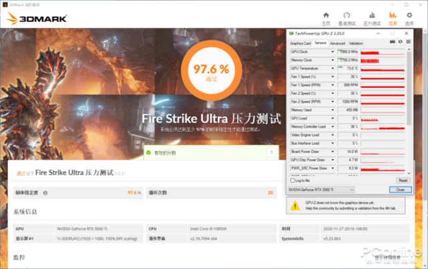Click the 455 MB memory used value

[x=348, y=110]
